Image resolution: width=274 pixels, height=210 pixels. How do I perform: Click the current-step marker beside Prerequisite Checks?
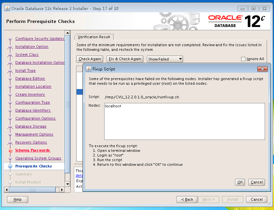pos(10,166)
